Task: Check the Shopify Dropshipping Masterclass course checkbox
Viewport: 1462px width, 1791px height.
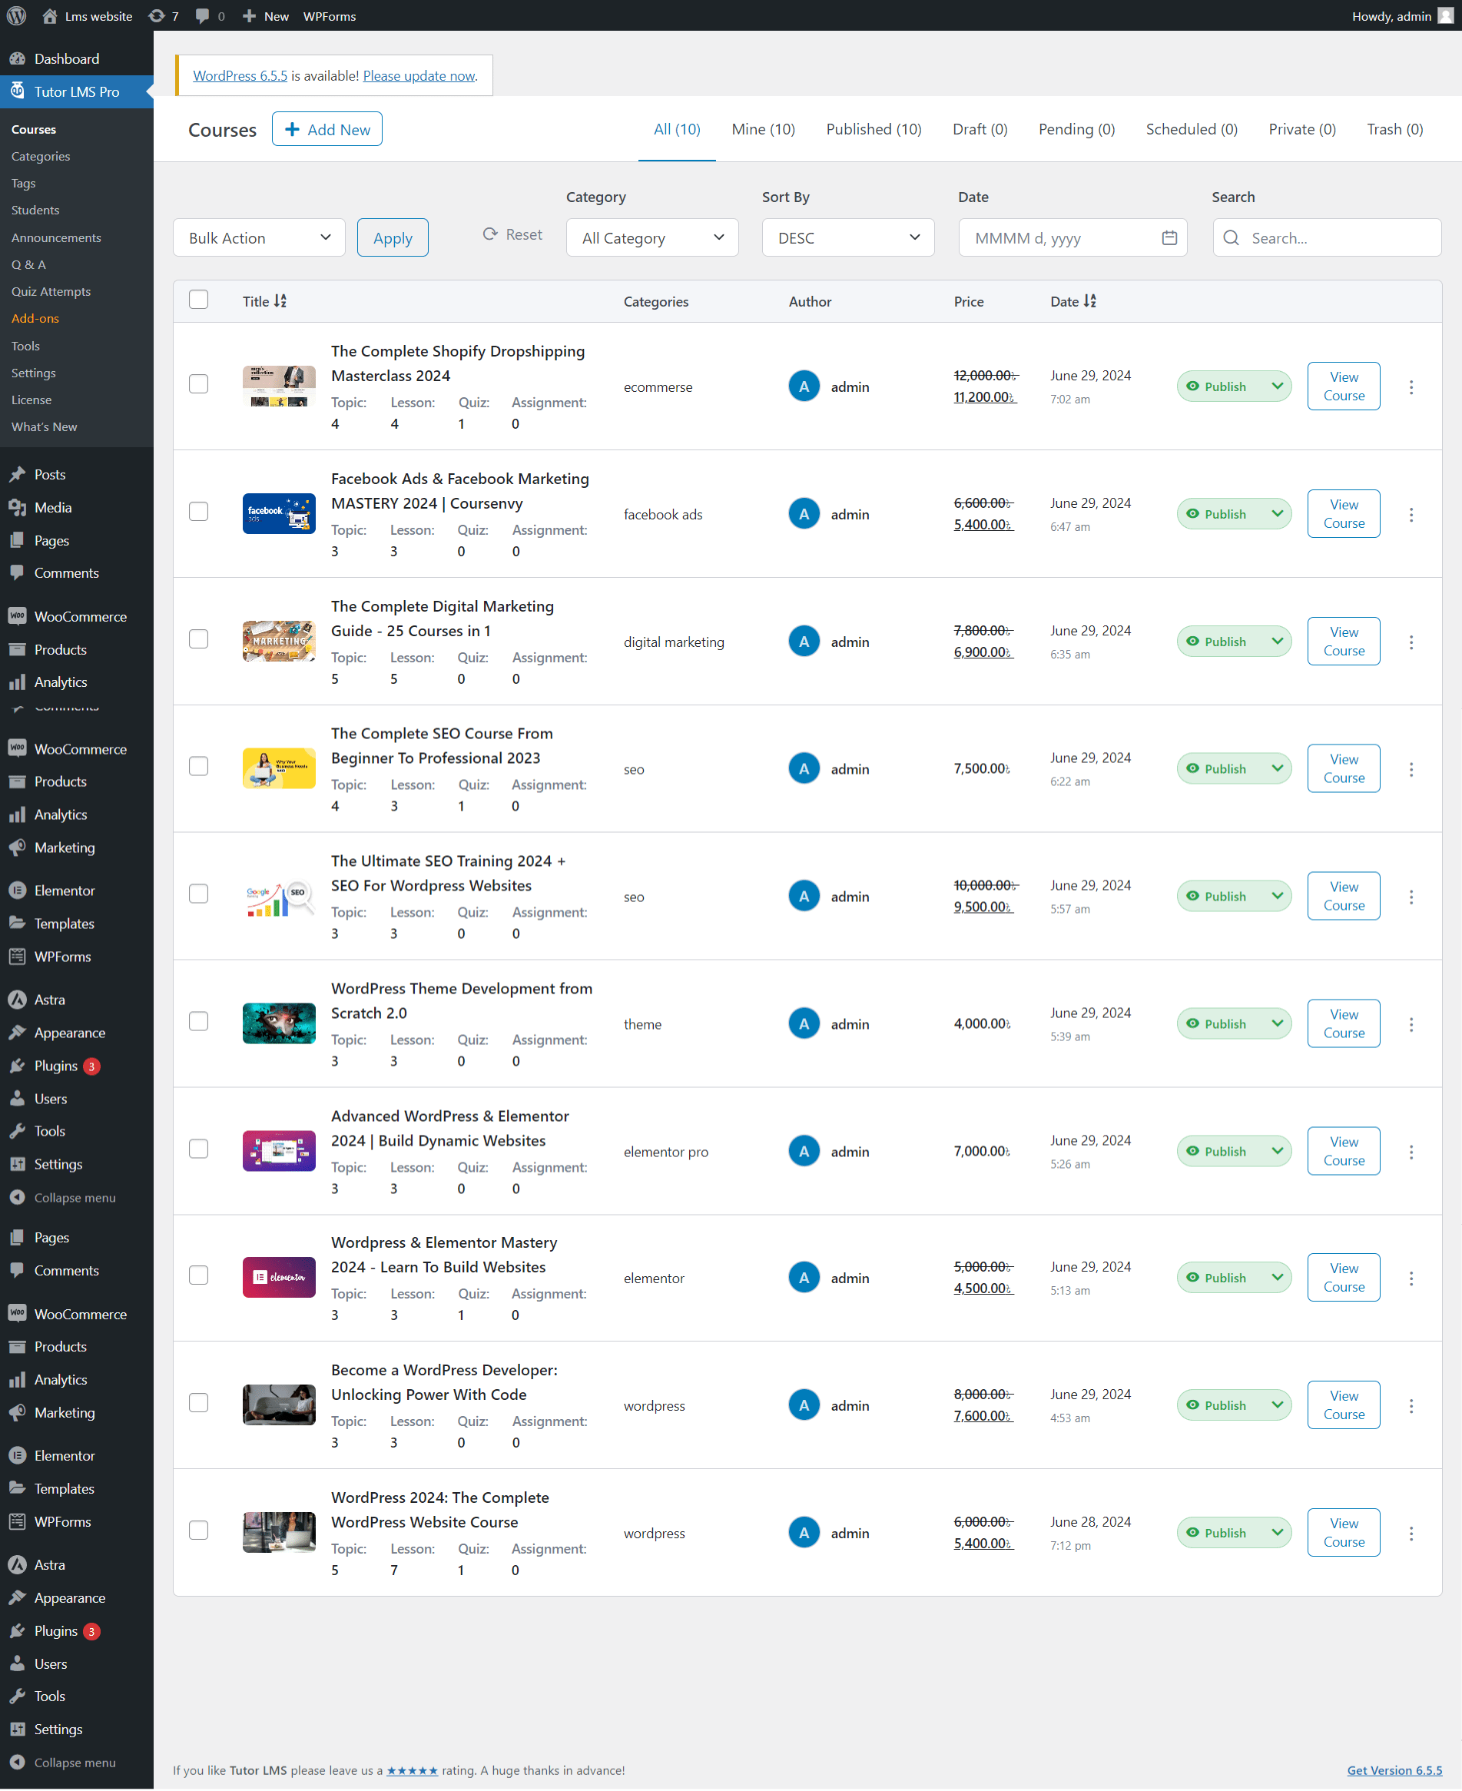Action: click(x=199, y=384)
